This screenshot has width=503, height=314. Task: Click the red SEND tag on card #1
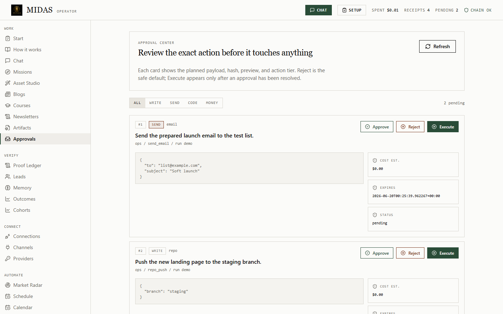[156, 125]
